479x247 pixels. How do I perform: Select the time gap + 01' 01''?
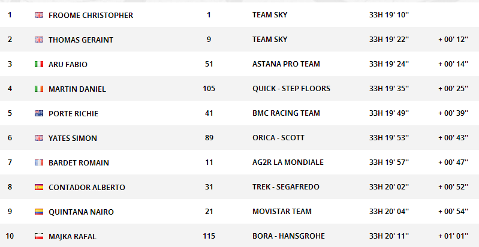[x=453, y=236]
